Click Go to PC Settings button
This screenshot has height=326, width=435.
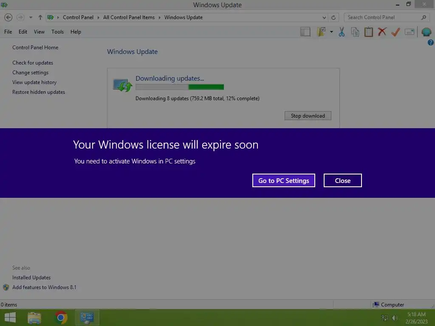[x=283, y=180]
